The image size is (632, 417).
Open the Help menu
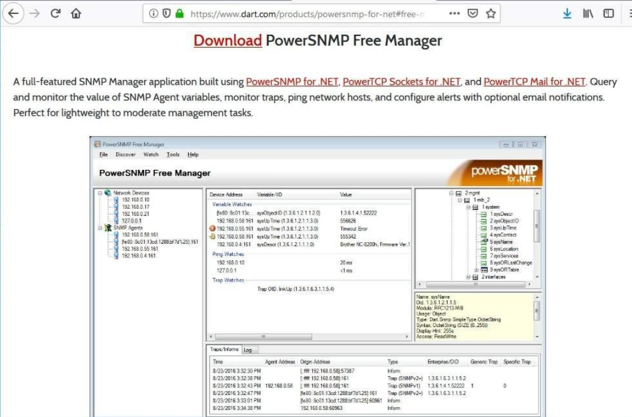click(x=193, y=154)
